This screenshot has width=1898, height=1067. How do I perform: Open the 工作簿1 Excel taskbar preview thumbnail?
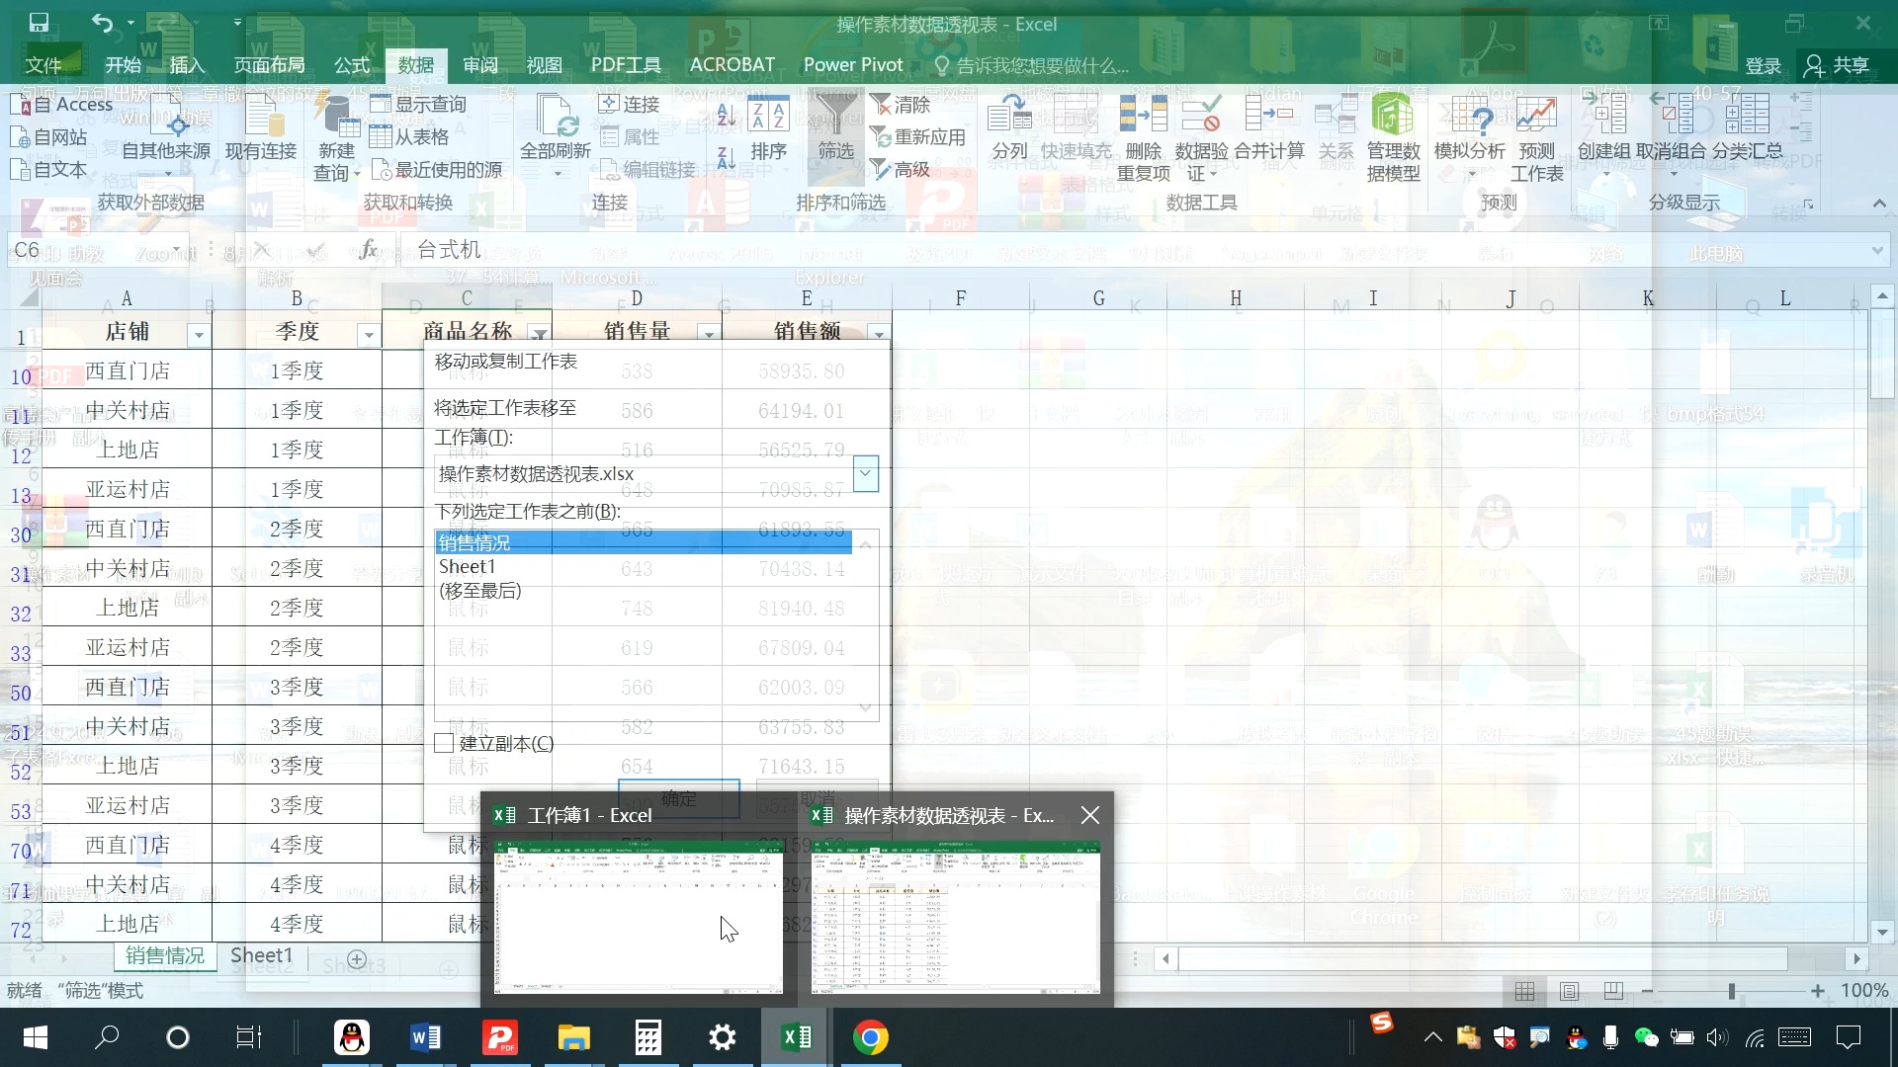(x=638, y=919)
